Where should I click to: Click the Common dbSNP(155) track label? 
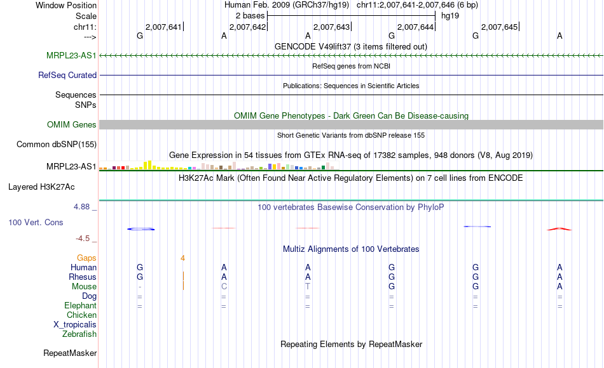click(x=57, y=144)
